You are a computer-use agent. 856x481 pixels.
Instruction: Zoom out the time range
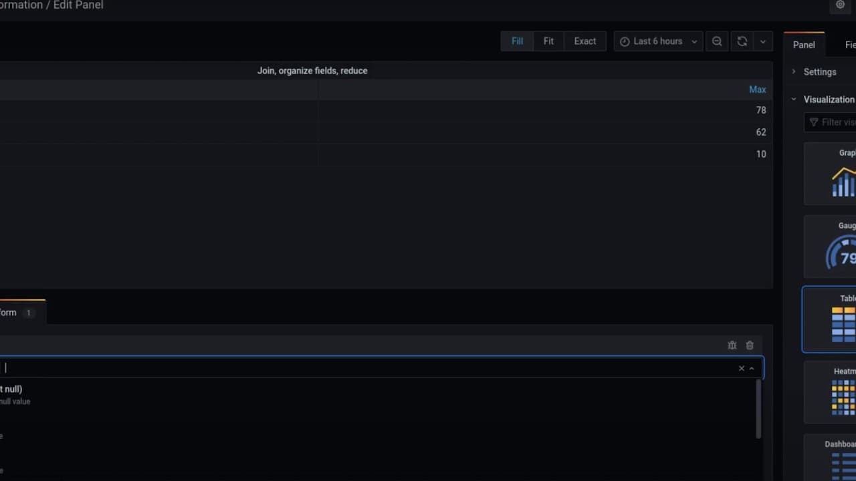717,41
